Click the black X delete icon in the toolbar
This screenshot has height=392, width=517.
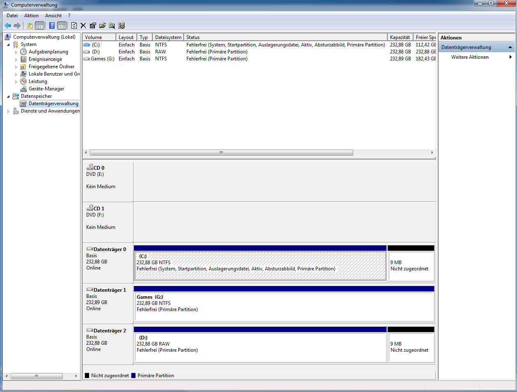(83, 25)
